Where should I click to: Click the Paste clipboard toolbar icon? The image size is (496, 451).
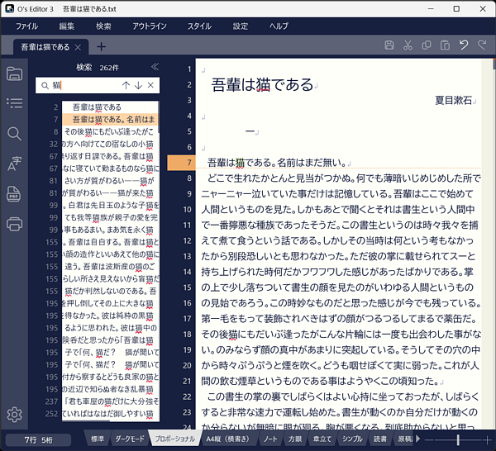[445, 45]
